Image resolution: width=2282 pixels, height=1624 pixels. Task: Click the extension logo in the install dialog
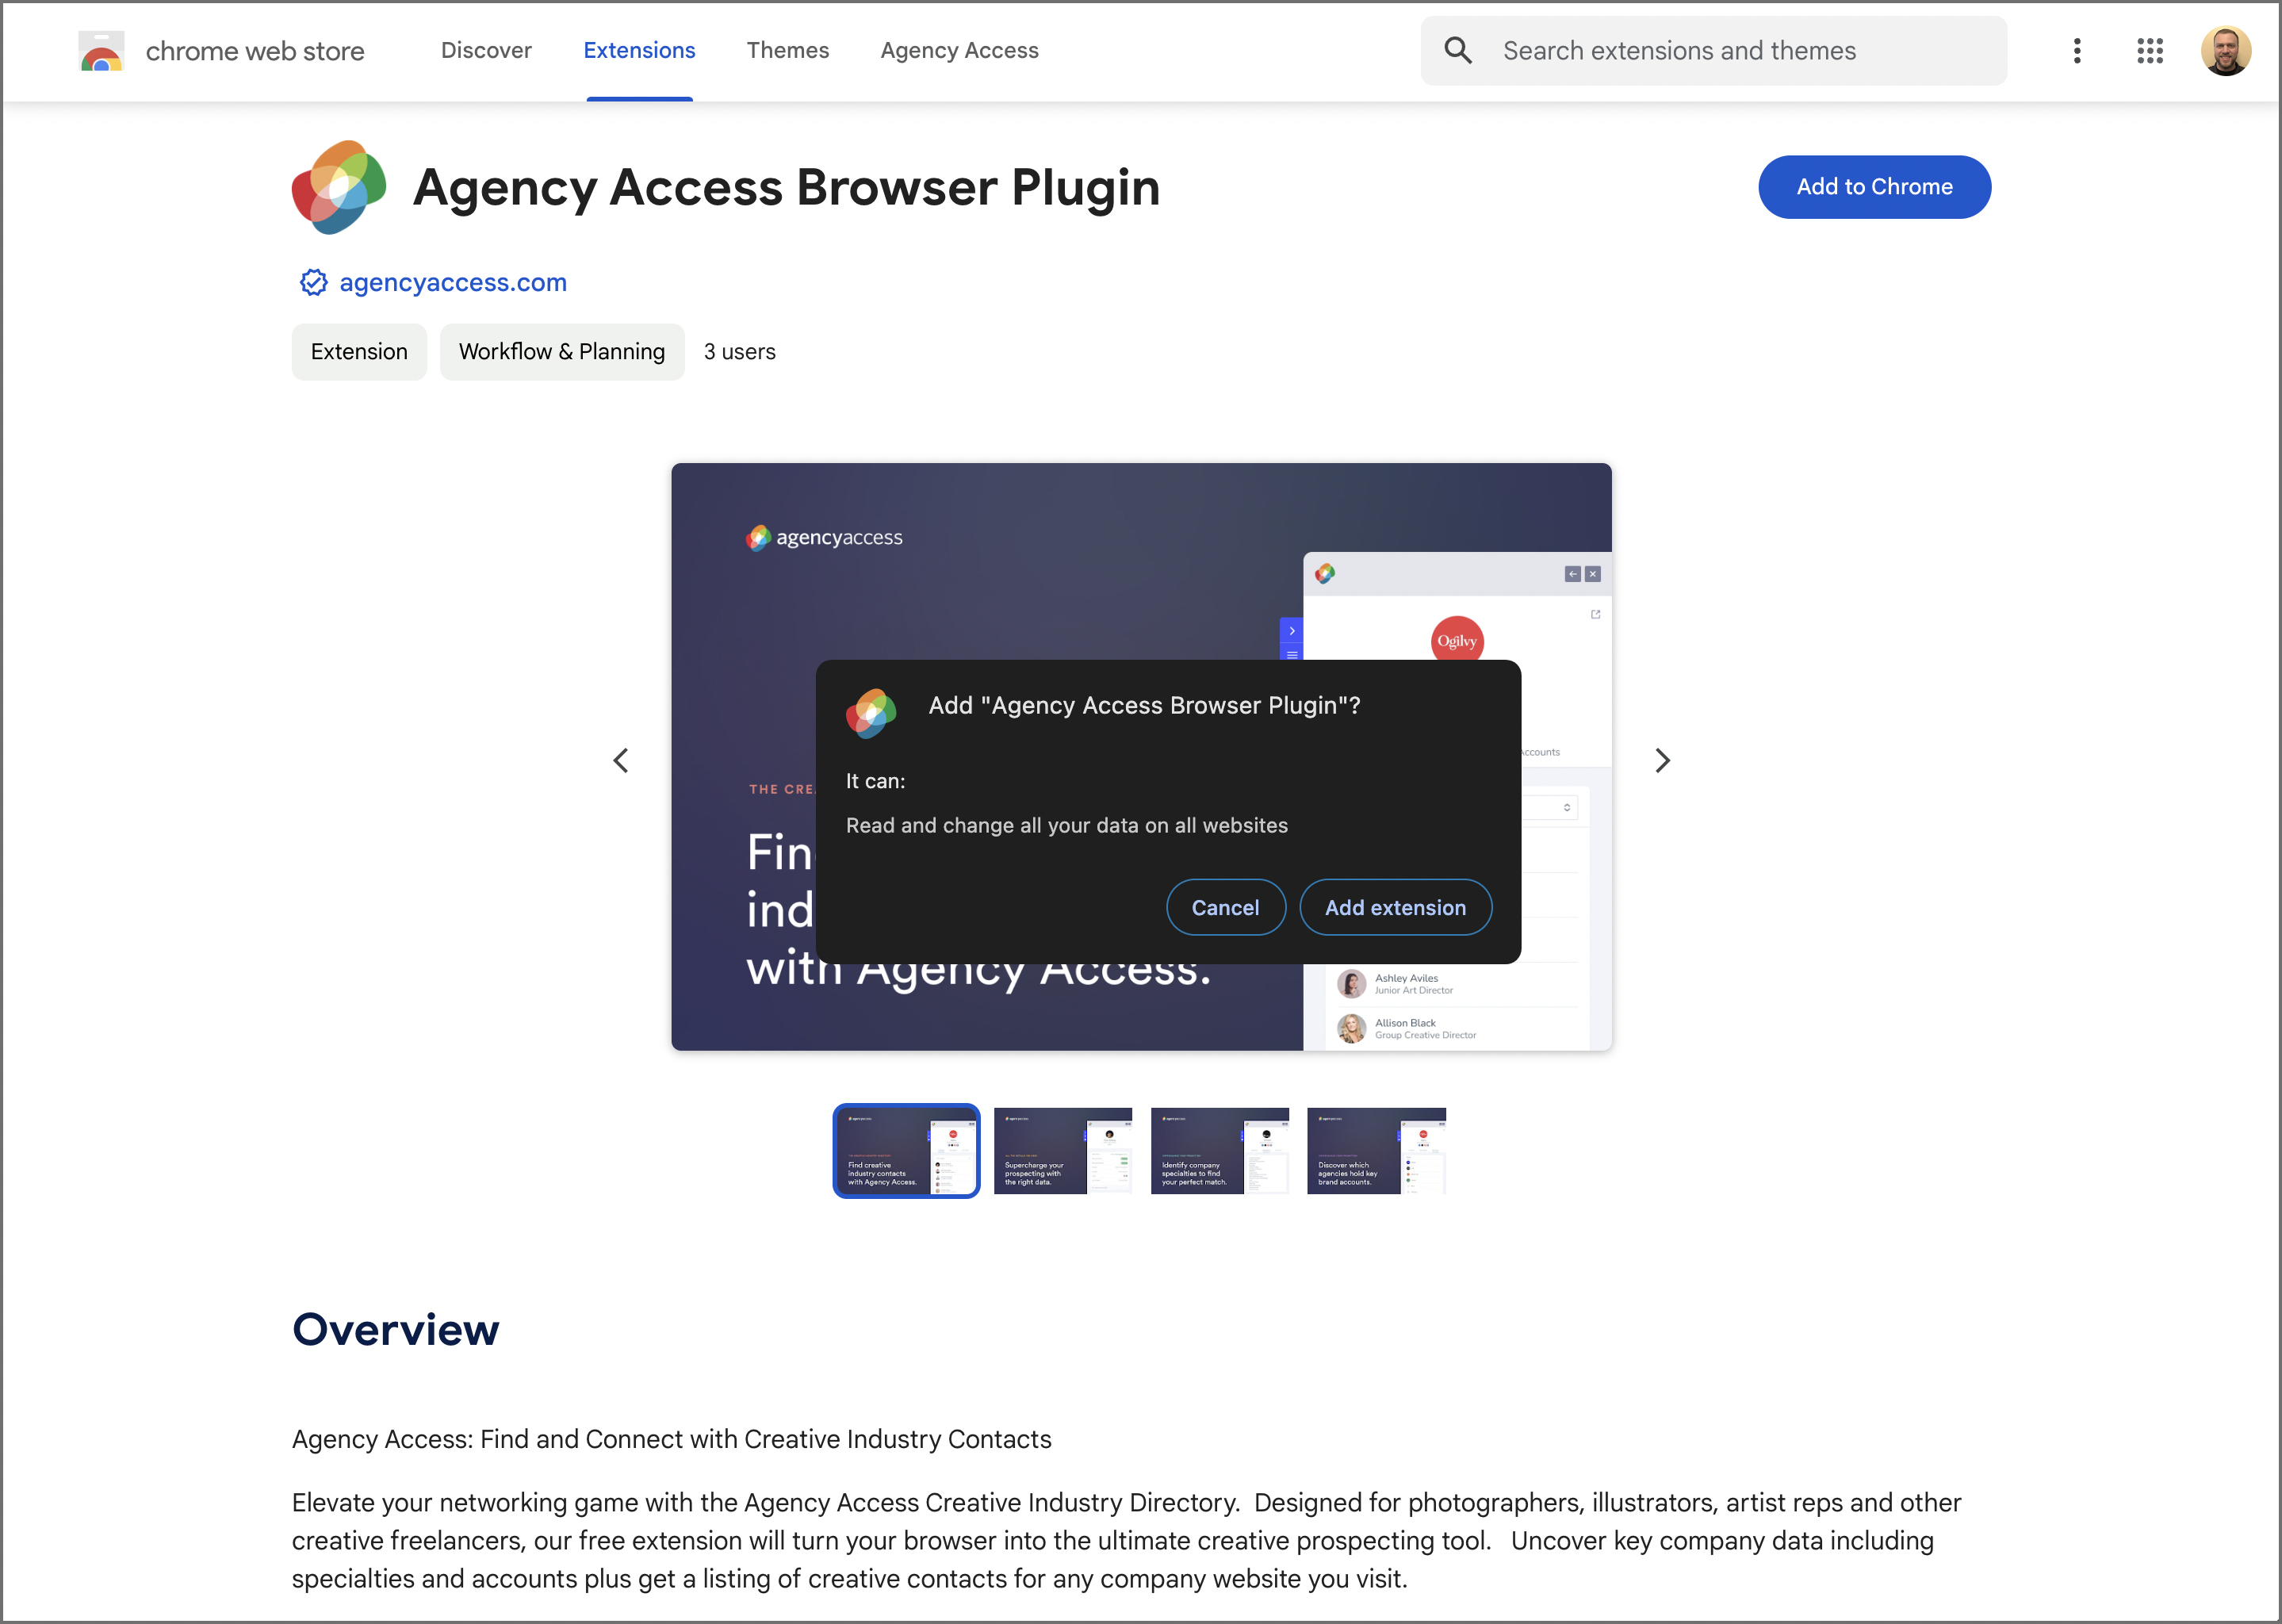(x=871, y=713)
